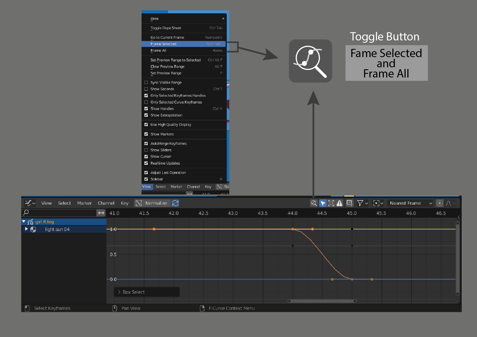Click Create Ghost Curves icon
This screenshot has height=337, width=477.
tap(350, 203)
